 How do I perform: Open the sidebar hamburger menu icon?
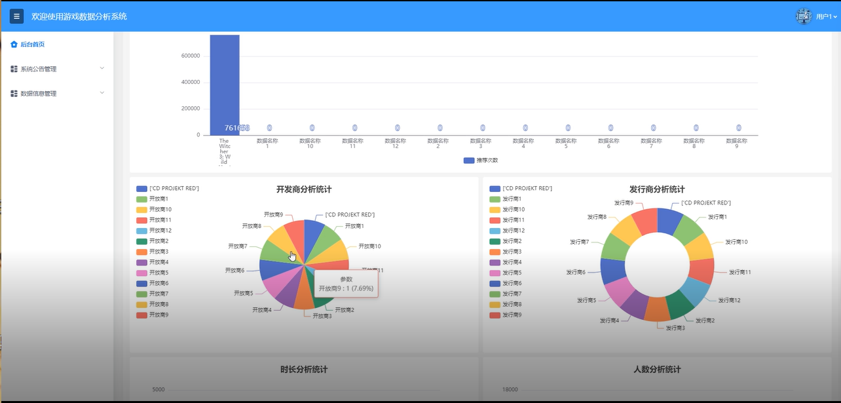point(16,16)
